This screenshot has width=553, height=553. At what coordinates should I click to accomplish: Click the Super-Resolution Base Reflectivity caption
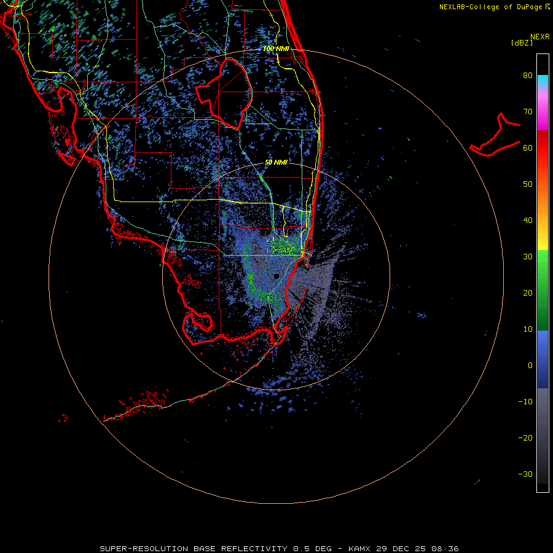[279, 549]
